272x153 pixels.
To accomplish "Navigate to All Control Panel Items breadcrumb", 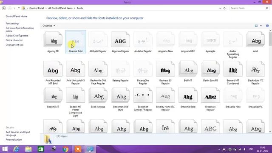I will 60,8.
